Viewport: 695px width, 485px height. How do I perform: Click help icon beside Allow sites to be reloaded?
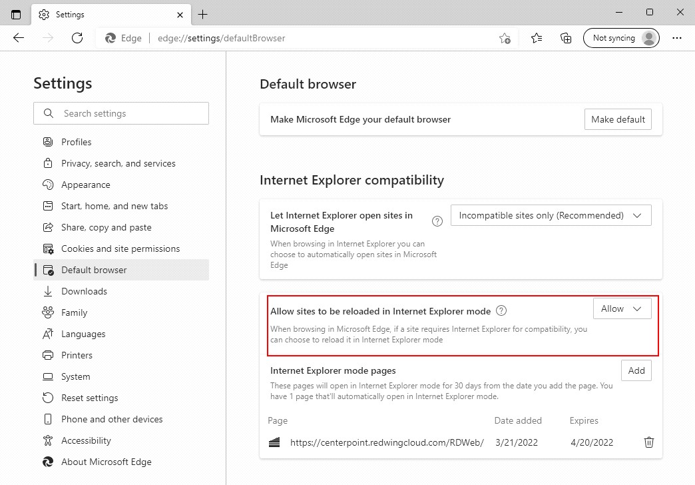tap(501, 310)
